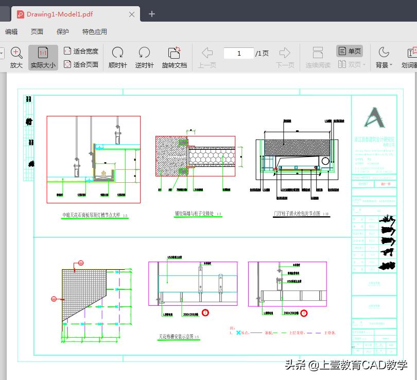Click 适合页面 fit page button
The image size is (417, 380).
coord(81,64)
